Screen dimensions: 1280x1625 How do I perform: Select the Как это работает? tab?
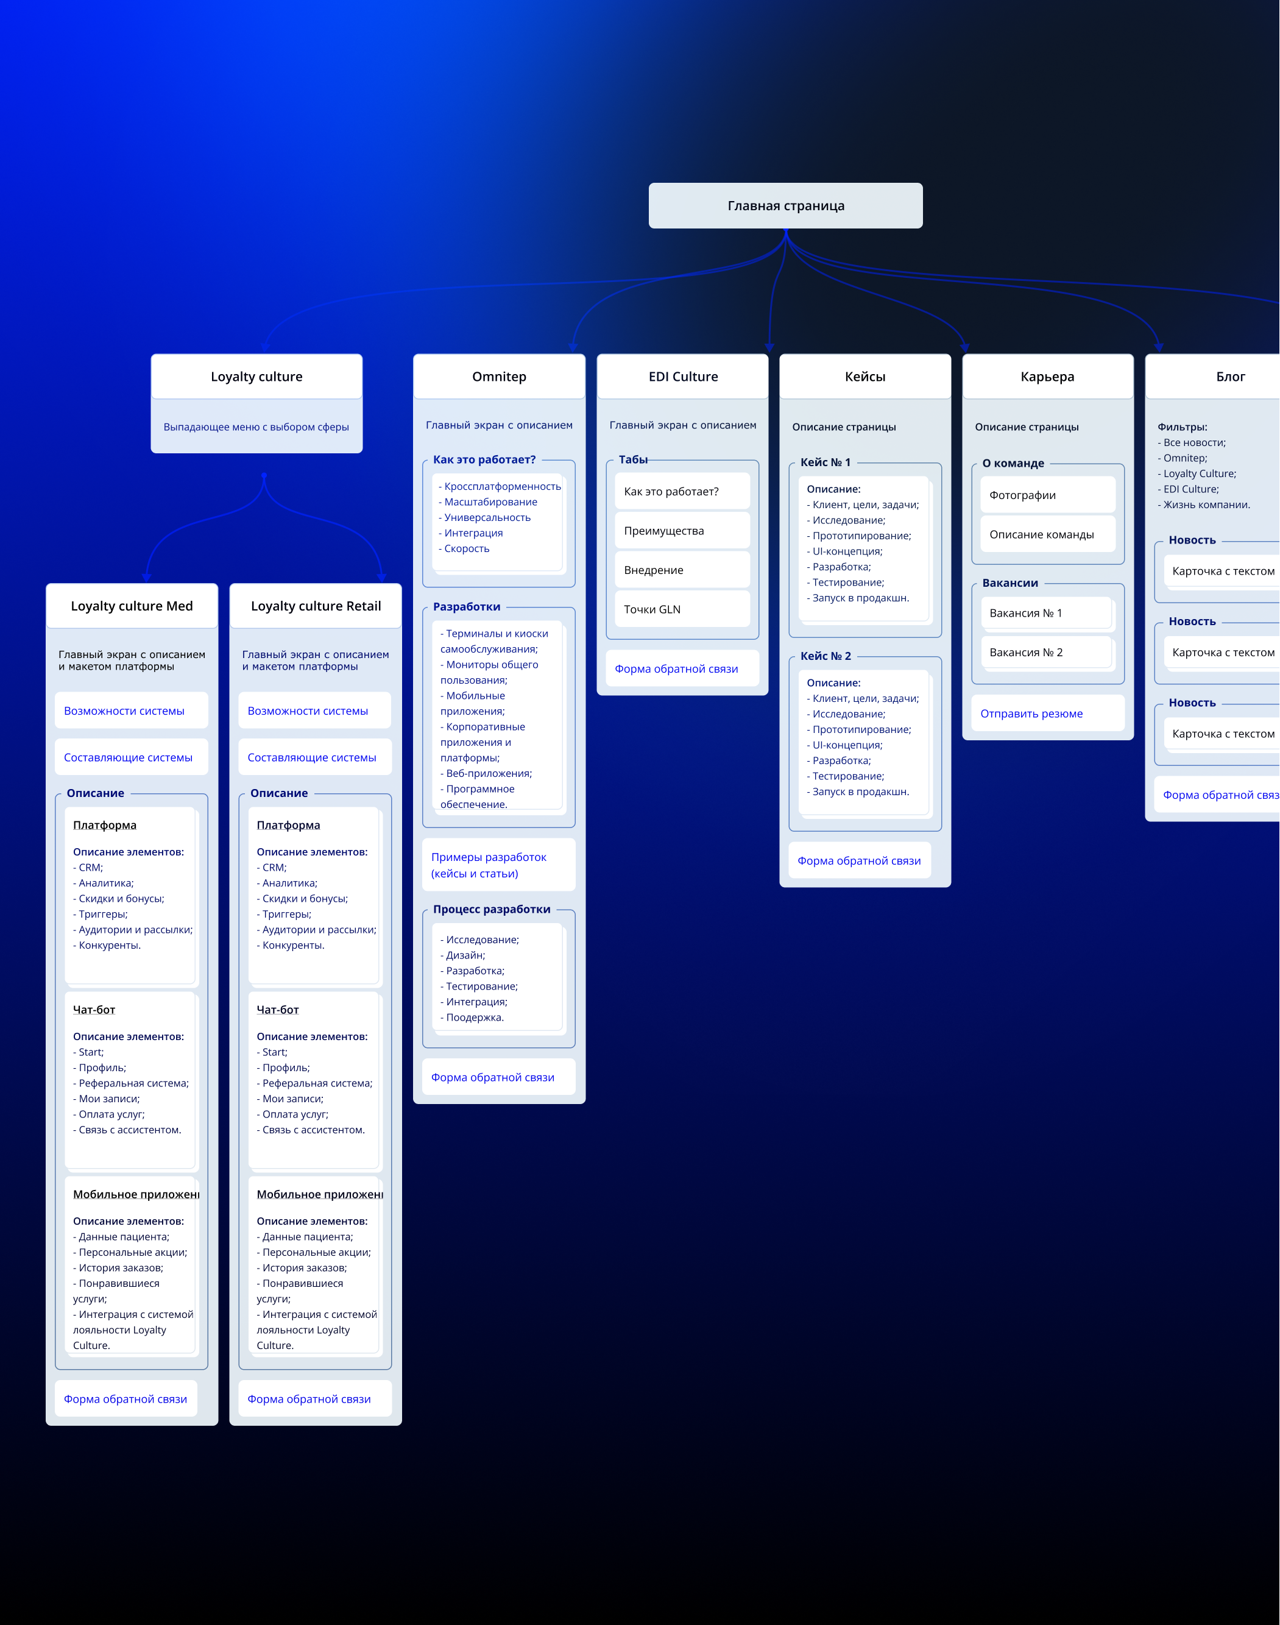point(682,492)
